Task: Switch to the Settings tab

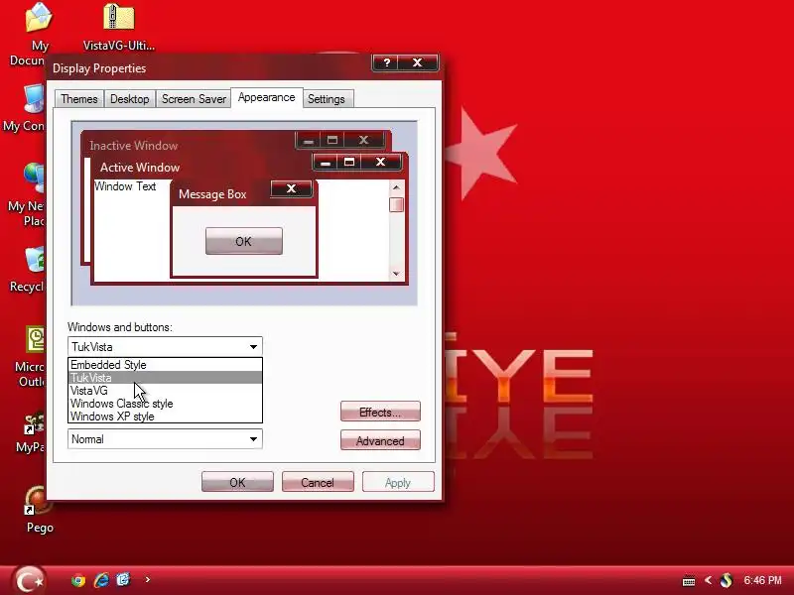Action: (x=327, y=99)
